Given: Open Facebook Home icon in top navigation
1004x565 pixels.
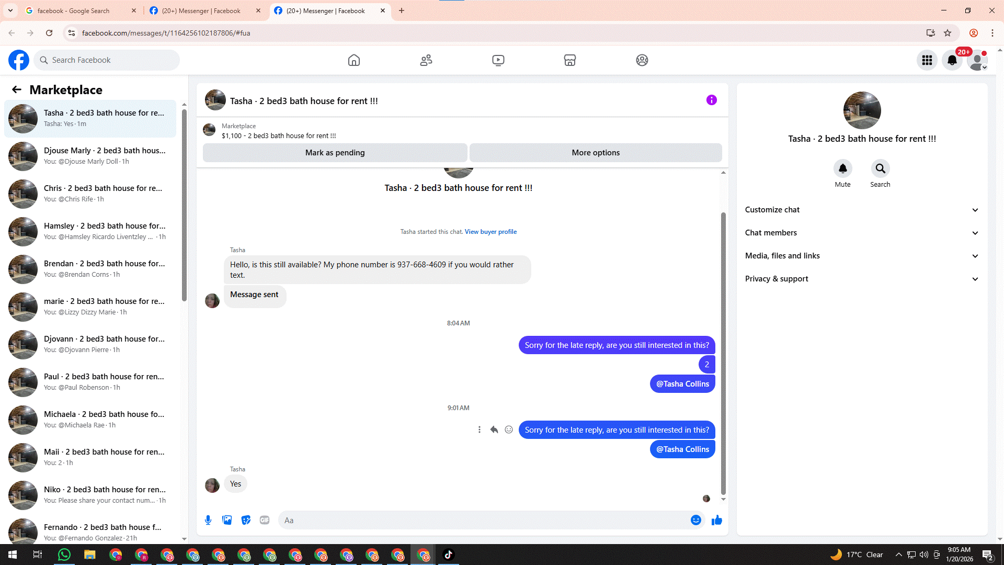Looking at the screenshot, I should (x=354, y=60).
